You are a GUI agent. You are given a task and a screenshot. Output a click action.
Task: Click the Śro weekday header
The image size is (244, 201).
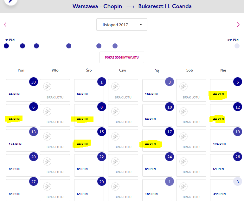coord(89,70)
